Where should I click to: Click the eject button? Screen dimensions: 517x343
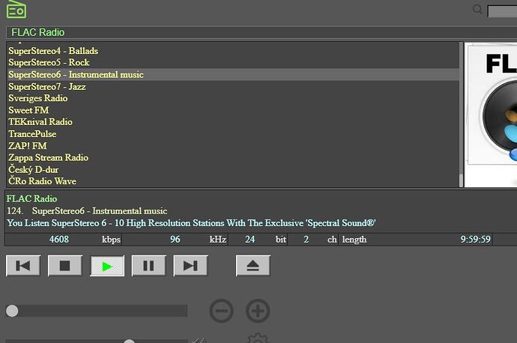(253, 266)
